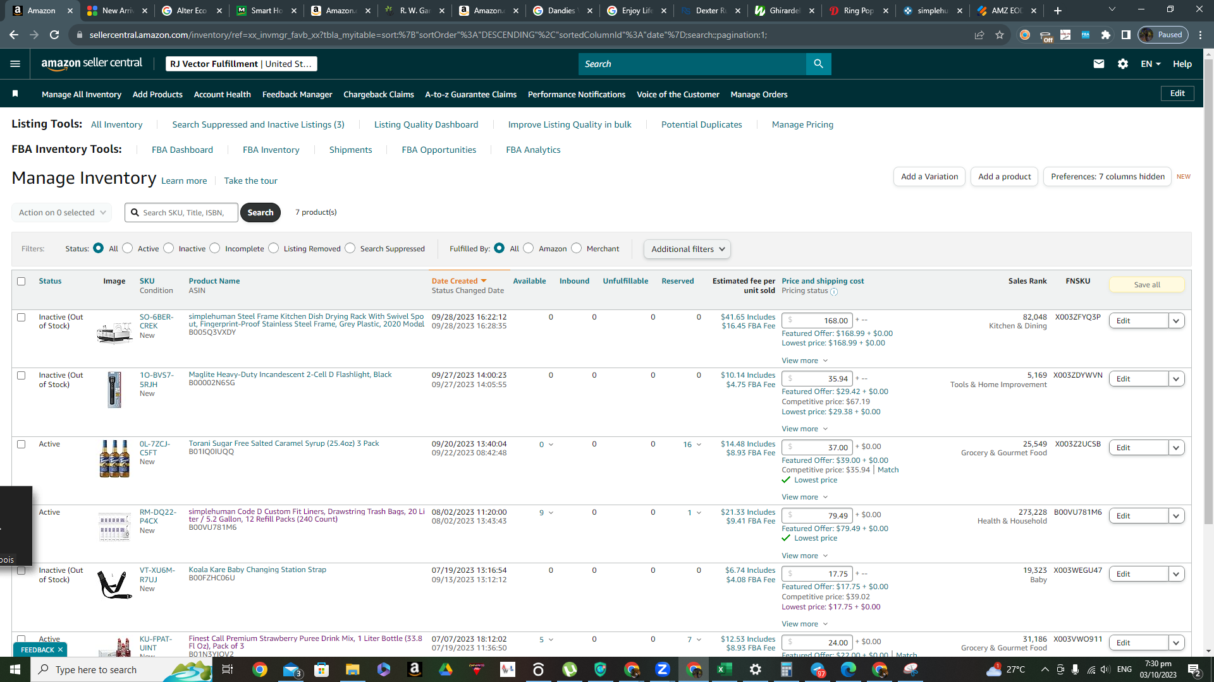The width and height of the screenshot is (1214, 682).
Task: Open the Seller Central hamburger menu
Action: point(15,64)
